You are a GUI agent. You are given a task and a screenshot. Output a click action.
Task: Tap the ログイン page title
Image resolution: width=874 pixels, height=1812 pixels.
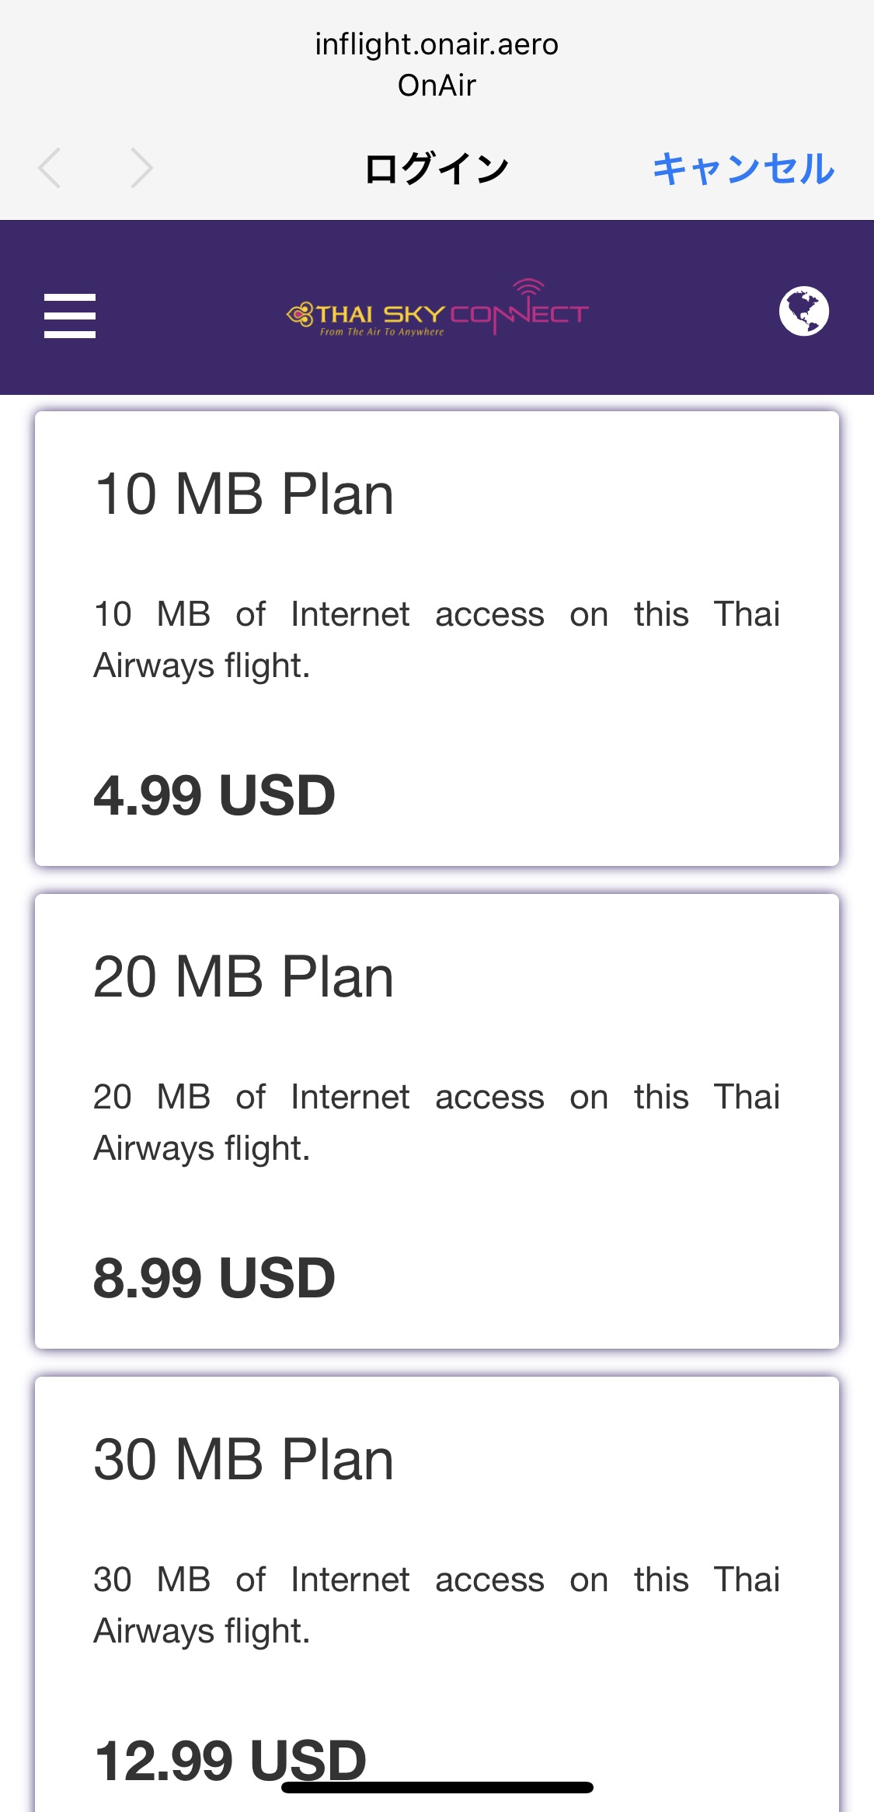(x=437, y=168)
